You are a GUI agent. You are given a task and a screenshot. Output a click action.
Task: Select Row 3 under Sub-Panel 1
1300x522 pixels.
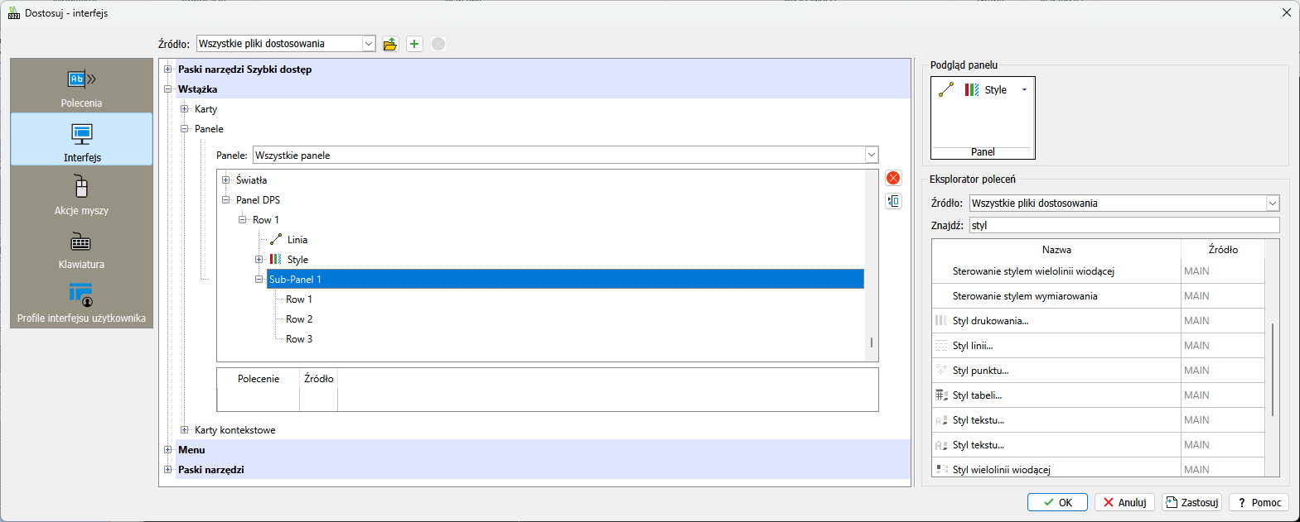(299, 339)
